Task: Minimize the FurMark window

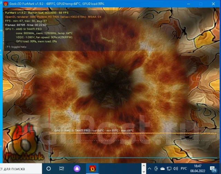Action: tap(189, 4)
